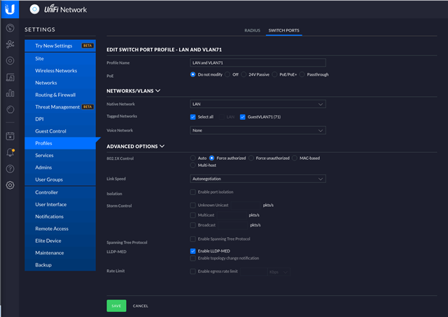
Task: Open Maintenance settings menu item
Action: (60, 253)
